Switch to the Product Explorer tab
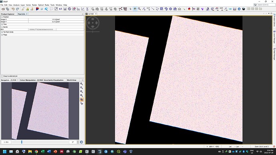 click(8, 14)
